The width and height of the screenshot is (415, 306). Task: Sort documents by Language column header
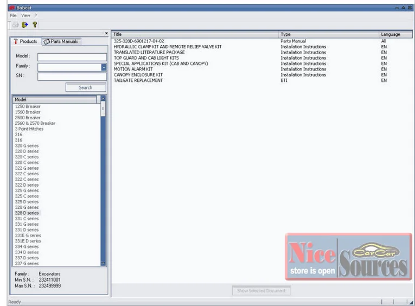(395, 34)
